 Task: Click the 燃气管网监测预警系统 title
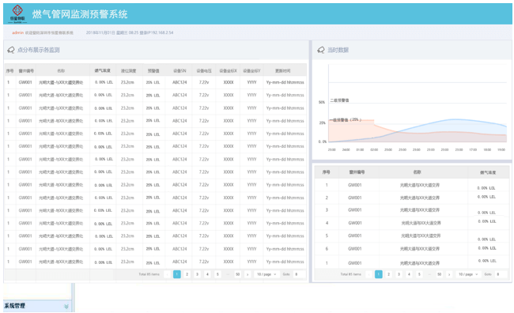coord(80,14)
